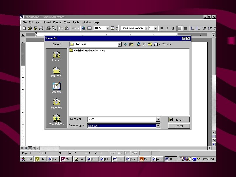Expand the Save in Resumes dropdown
The image size is (236, 177).
(x=120, y=44)
